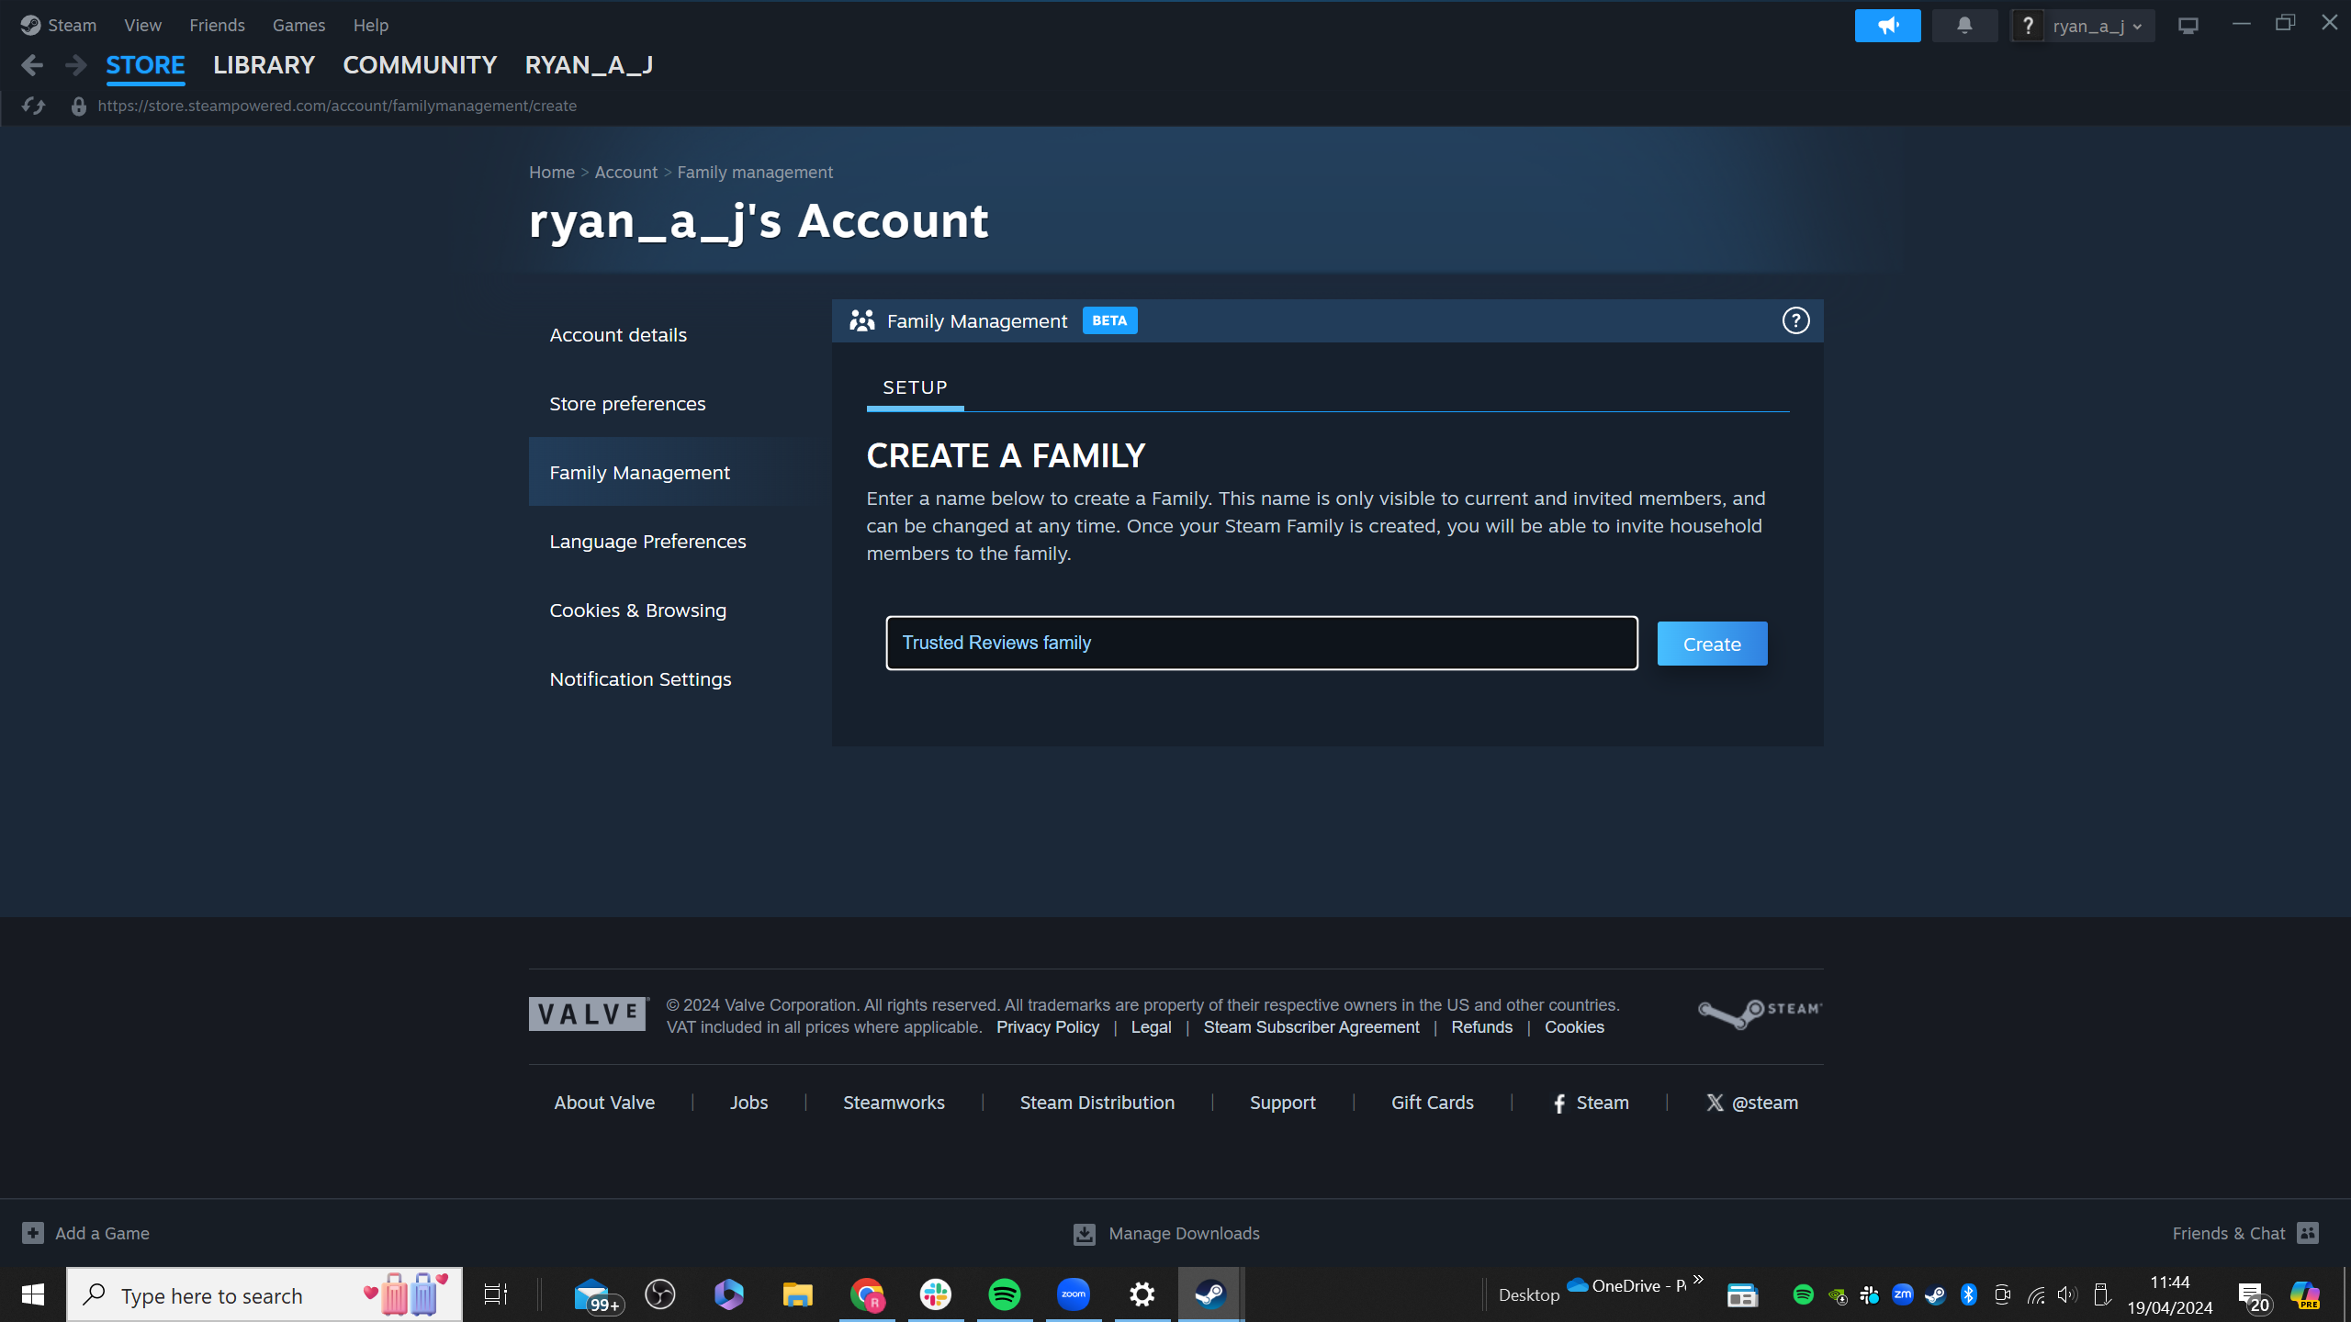2351x1322 pixels.
Task: Click Manage Downloads arrow icon
Action: click(x=1085, y=1234)
